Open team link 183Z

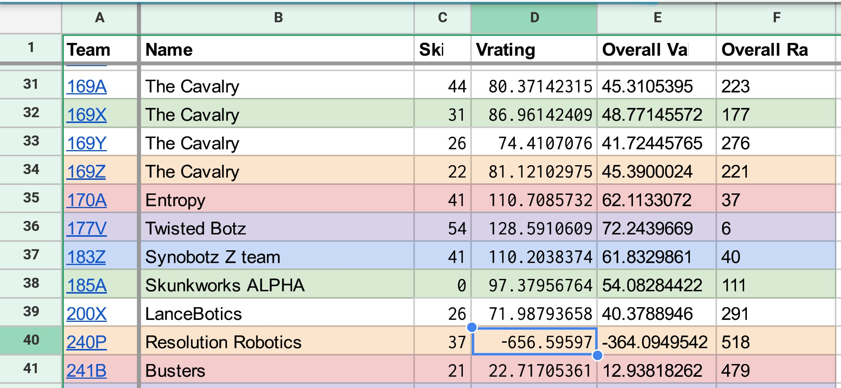coord(86,257)
